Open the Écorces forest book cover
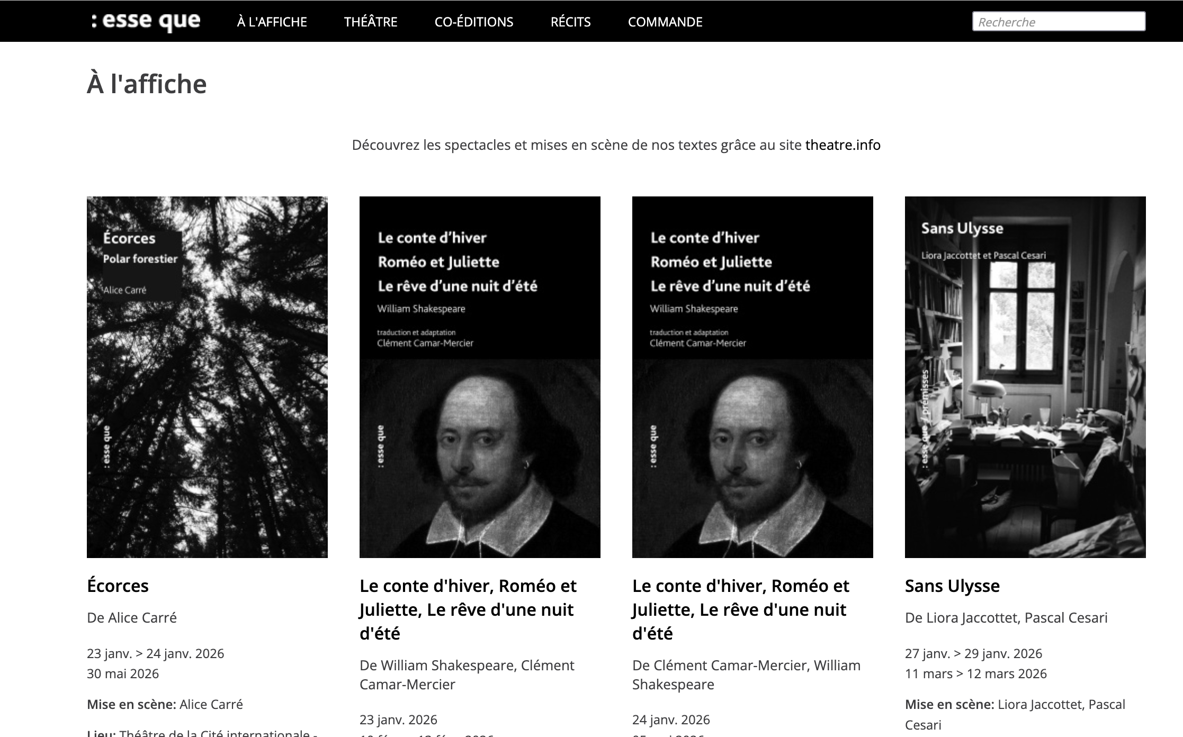 click(207, 377)
